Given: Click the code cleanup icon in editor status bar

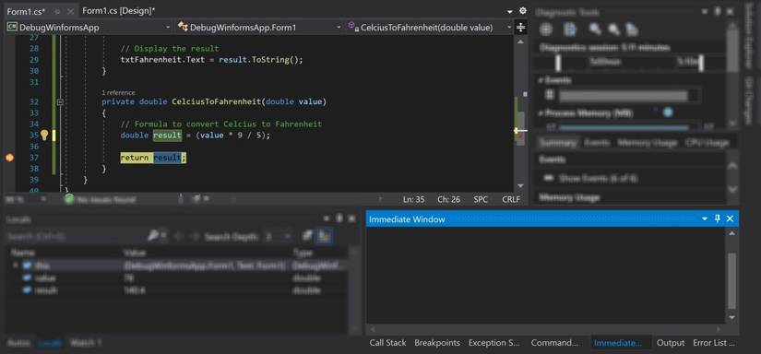Looking at the screenshot, I should (196, 199).
